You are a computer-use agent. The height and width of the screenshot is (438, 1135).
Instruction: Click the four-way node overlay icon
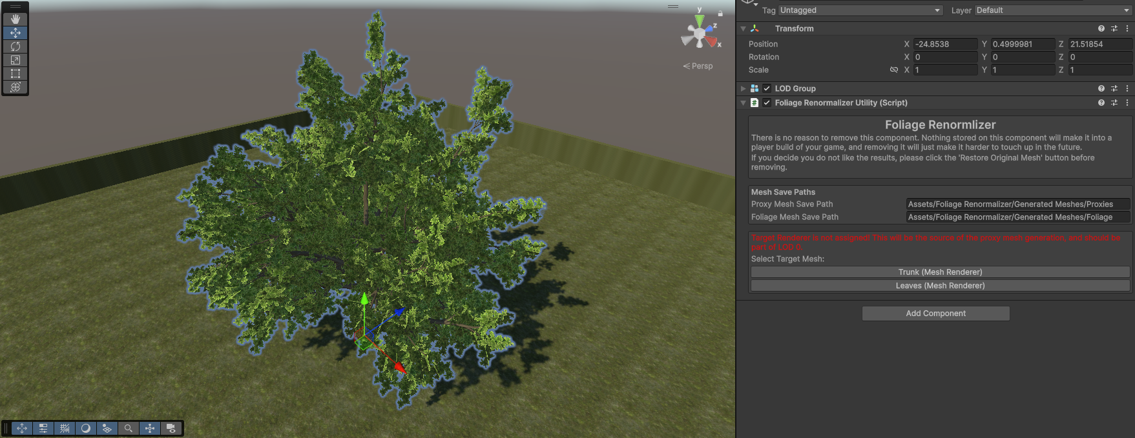(x=150, y=428)
